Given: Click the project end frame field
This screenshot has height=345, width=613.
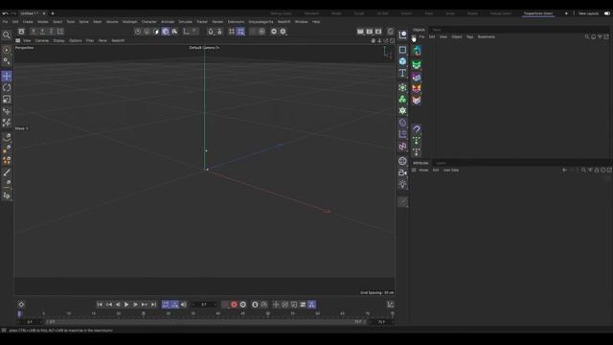Looking at the screenshot, I should click(381, 322).
